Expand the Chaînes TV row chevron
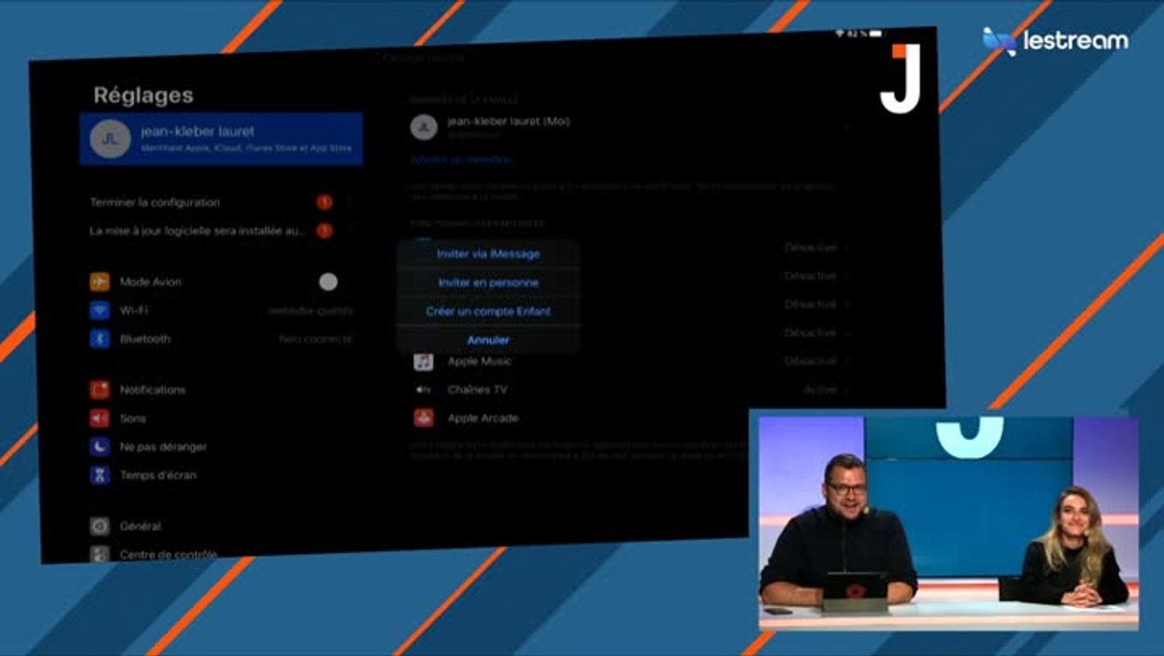Image resolution: width=1164 pixels, height=656 pixels. [847, 390]
